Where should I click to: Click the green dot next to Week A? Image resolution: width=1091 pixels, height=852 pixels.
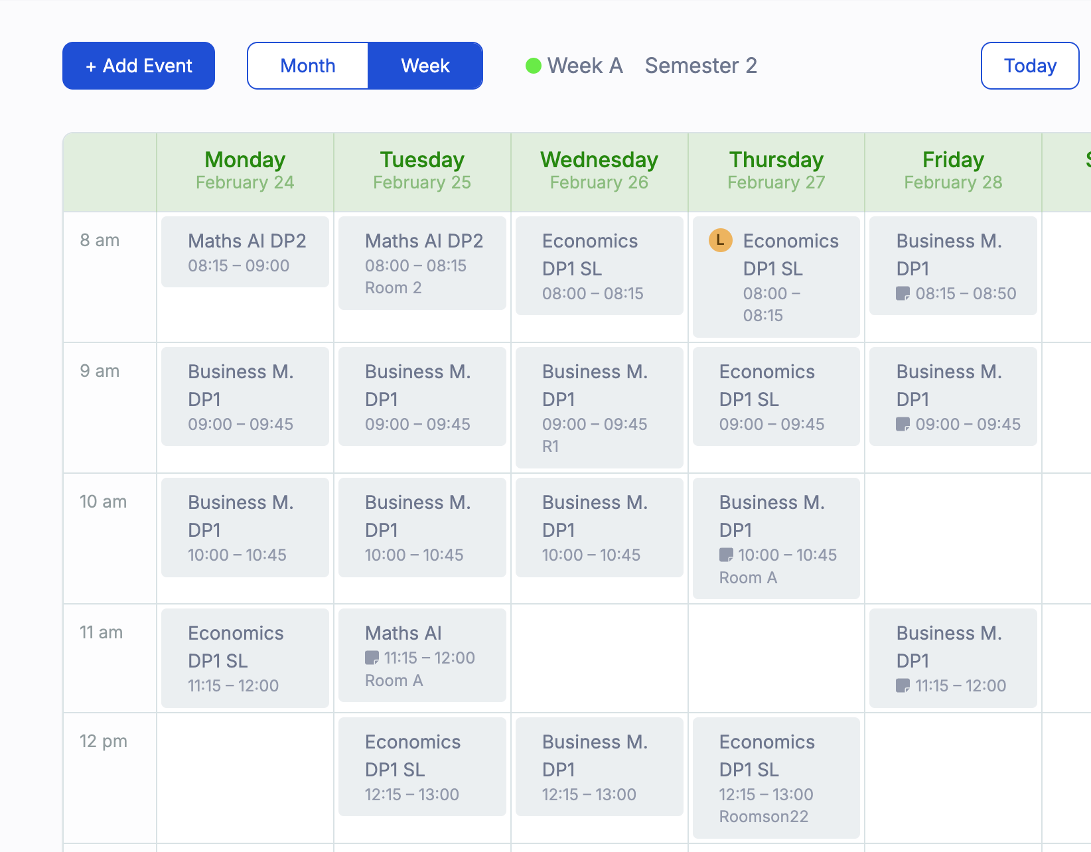click(x=532, y=65)
